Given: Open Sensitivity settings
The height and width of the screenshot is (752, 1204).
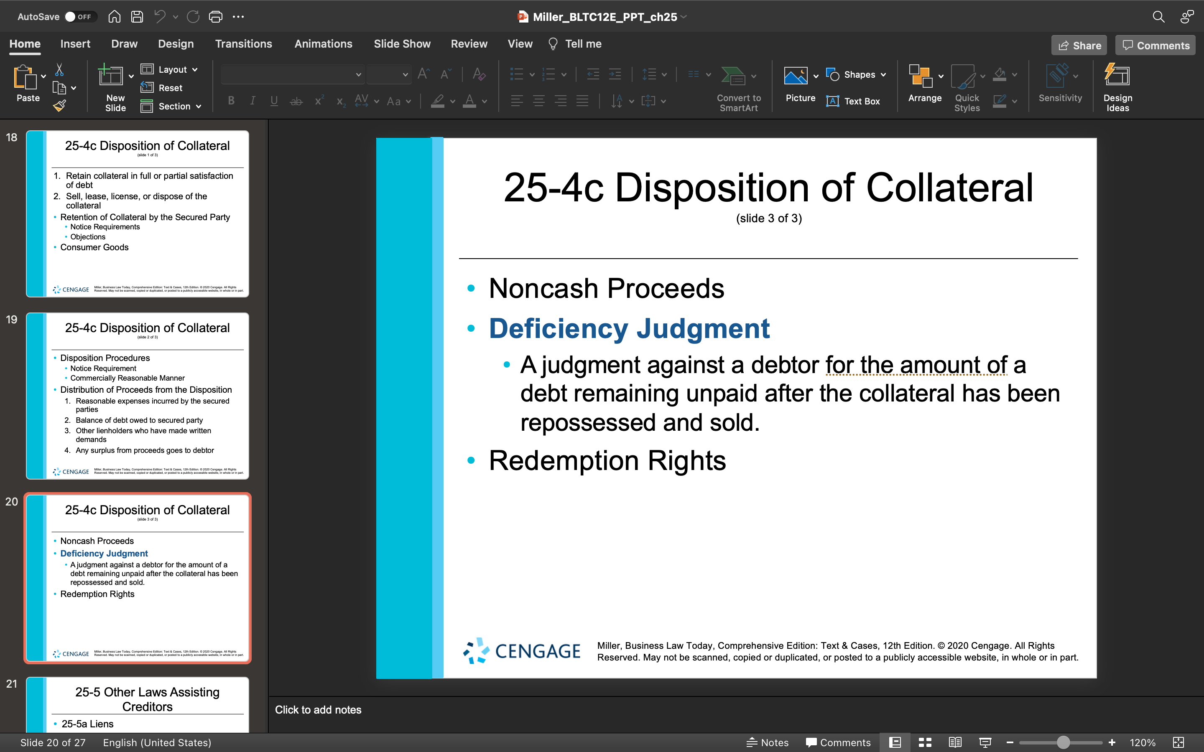Looking at the screenshot, I should (1060, 84).
